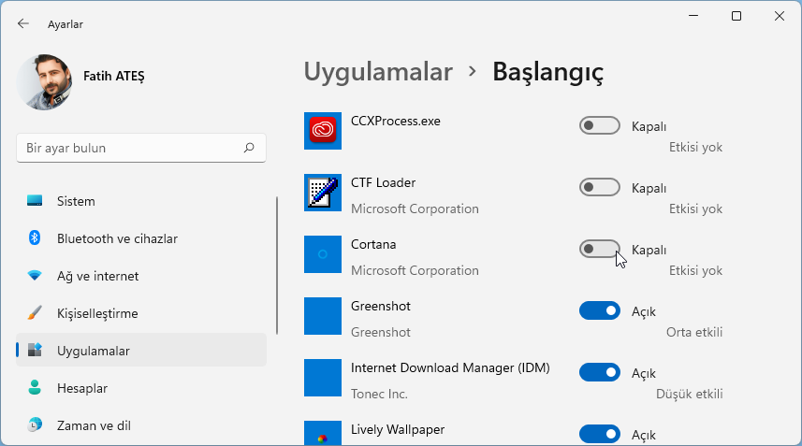This screenshot has width=802, height=446.
Task: Click the Cortana app name
Action: click(373, 244)
